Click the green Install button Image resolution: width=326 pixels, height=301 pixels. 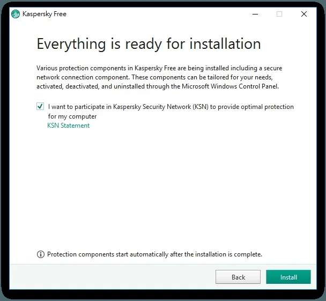tap(288, 277)
